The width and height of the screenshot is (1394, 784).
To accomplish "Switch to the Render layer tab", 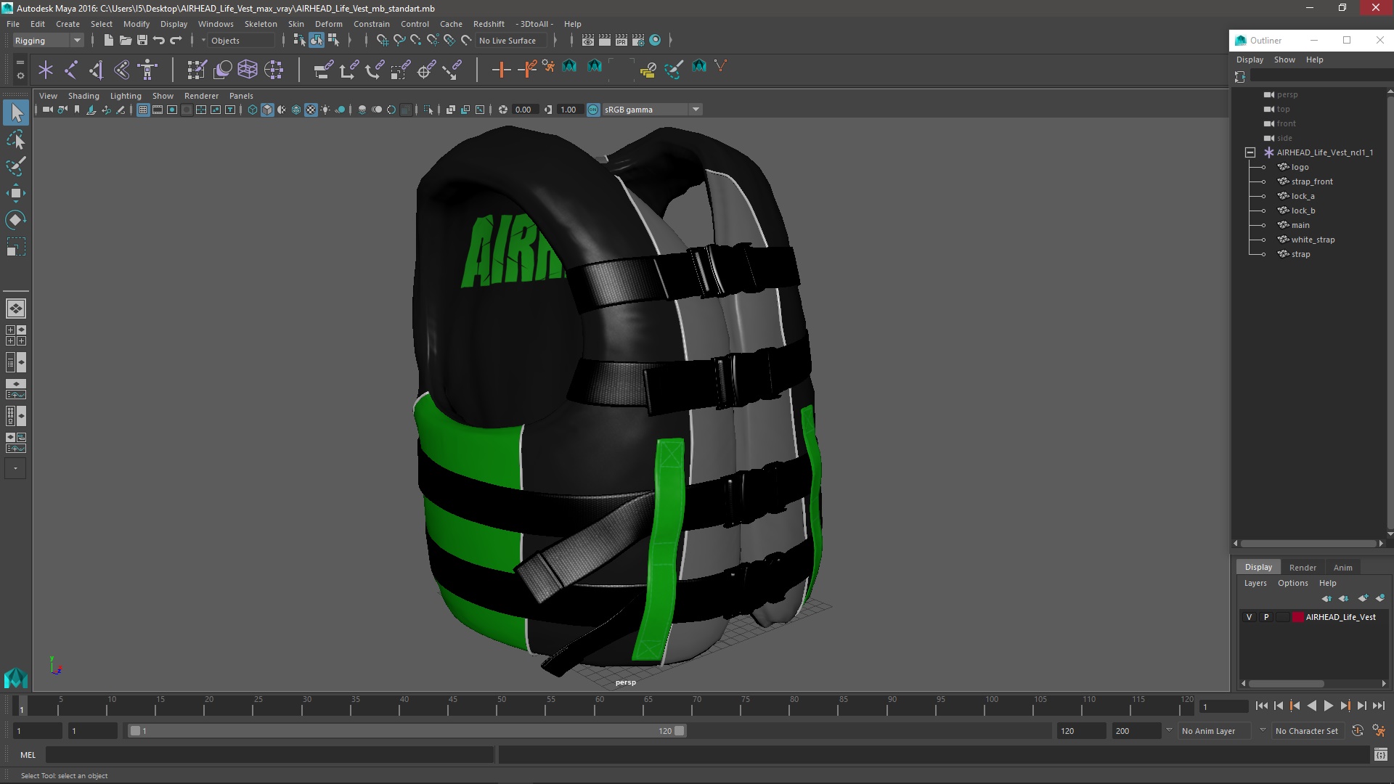I will pyautogui.click(x=1303, y=568).
